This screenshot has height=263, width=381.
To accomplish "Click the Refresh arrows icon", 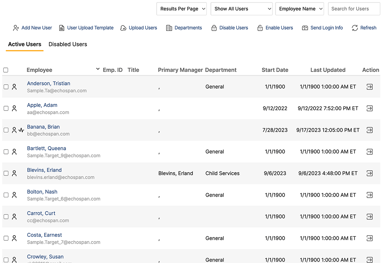I will [x=355, y=28].
